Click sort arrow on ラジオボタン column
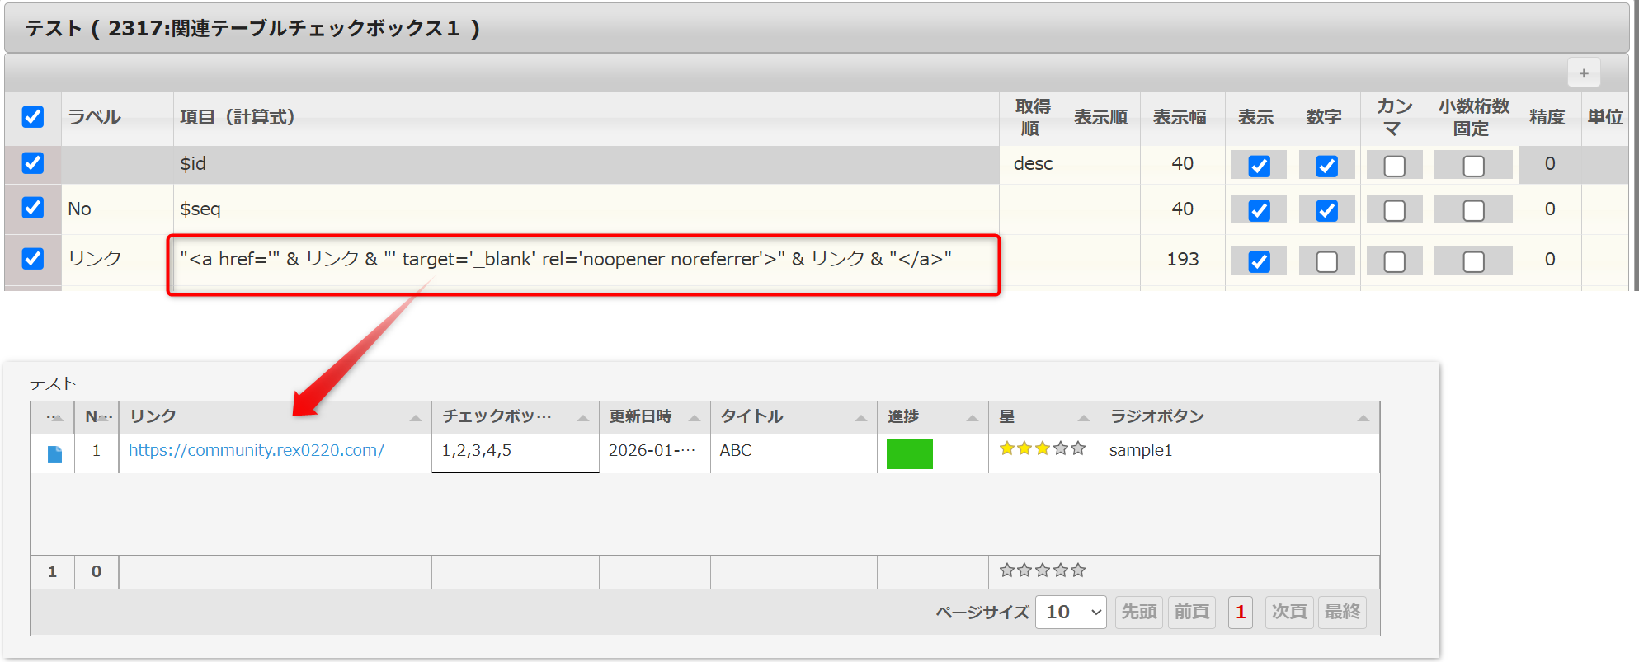 (x=1363, y=419)
